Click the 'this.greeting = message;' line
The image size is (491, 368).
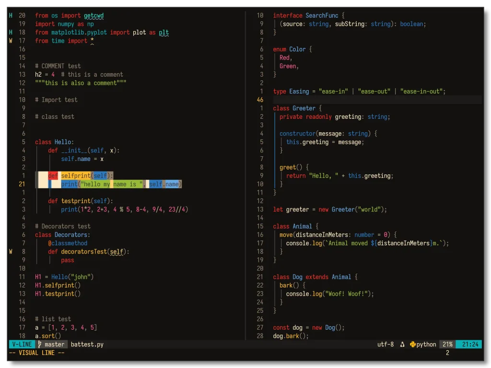325,142
